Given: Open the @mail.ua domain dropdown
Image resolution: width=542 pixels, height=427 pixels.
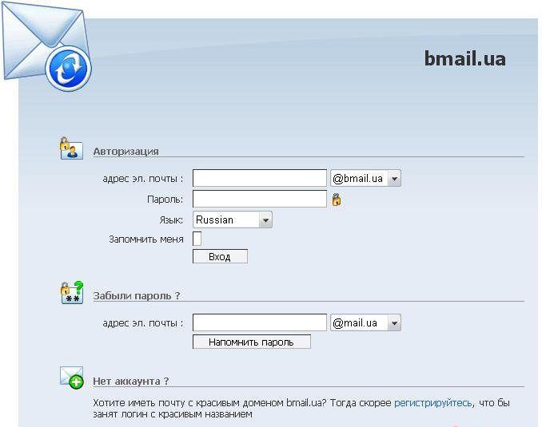Looking at the screenshot, I should (365, 322).
